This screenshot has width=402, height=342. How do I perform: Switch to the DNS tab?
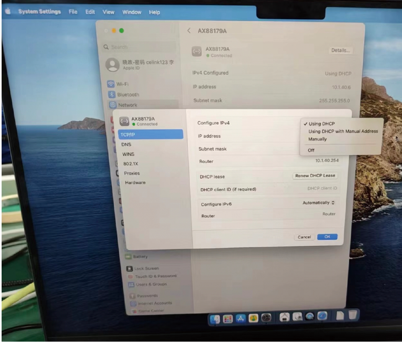pos(126,145)
